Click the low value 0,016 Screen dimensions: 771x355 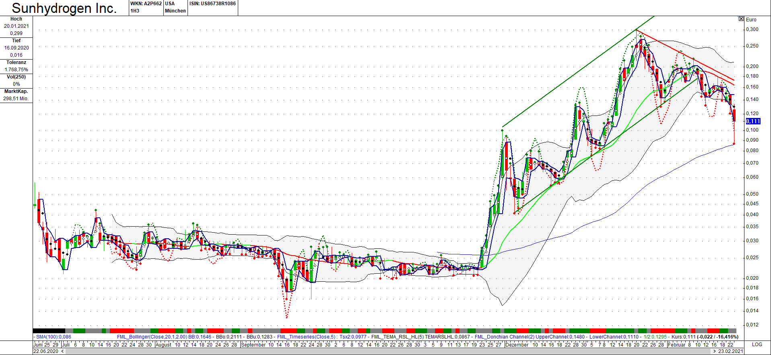click(x=16, y=55)
